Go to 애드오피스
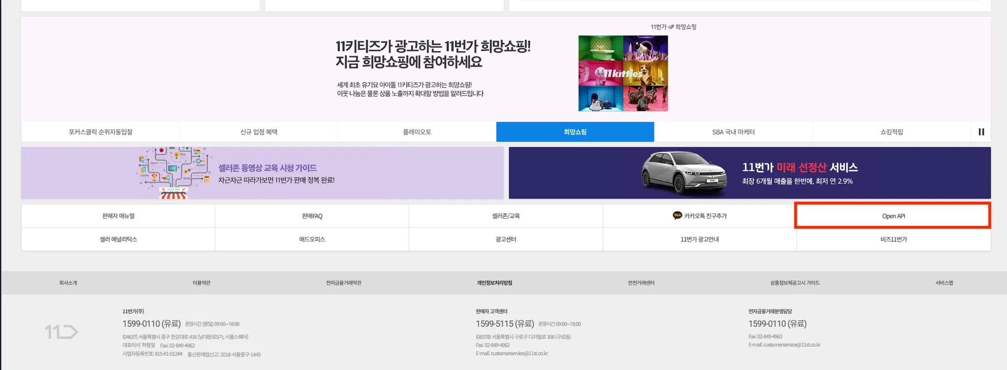The width and height of the screenshot is (1007, 370). (x=312, y=239)
